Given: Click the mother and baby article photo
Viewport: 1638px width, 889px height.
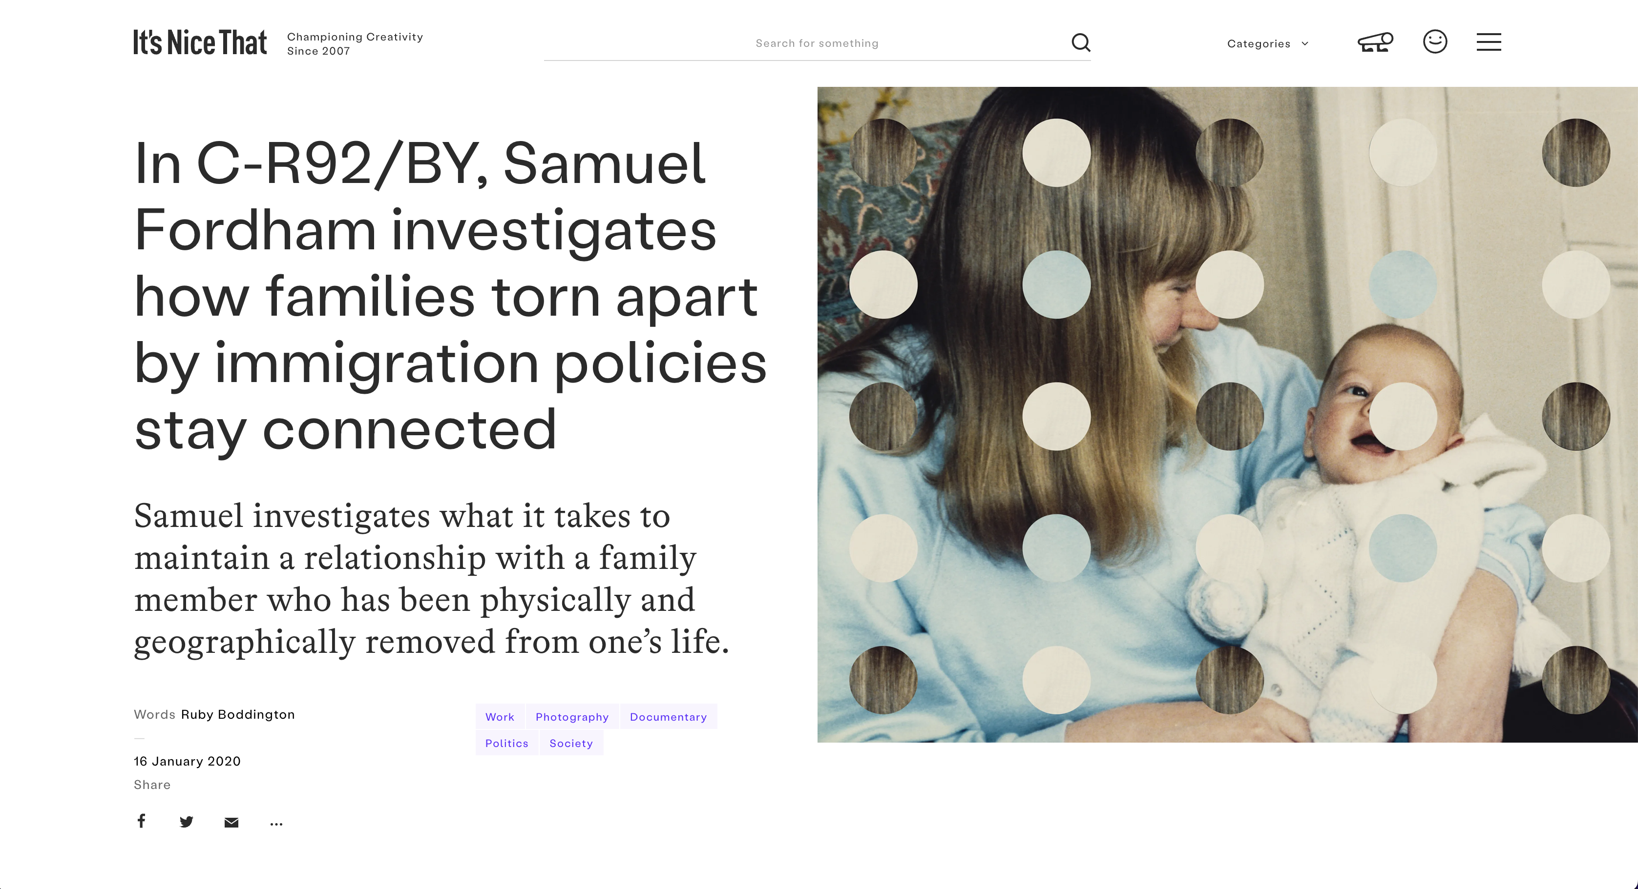Looking at the screenshot, I should [x=1227, y=414].
